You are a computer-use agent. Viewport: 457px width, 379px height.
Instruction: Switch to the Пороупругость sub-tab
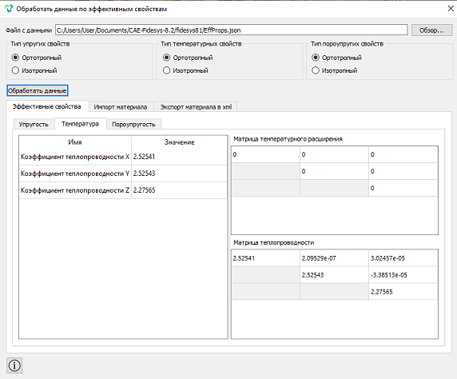tap(133, 124)
